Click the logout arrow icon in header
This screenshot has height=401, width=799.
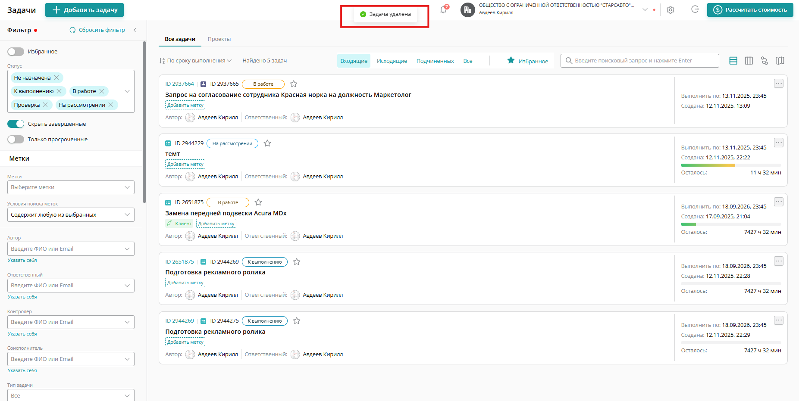coord(695,9)
